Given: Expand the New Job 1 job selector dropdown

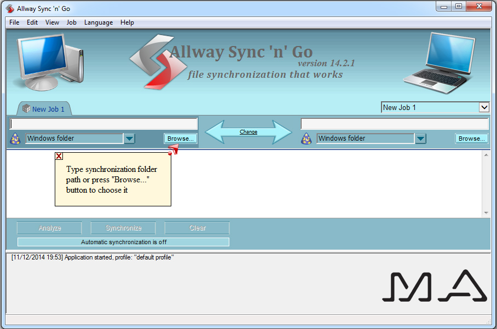Looking at the screenshot, I should (484, 107).
